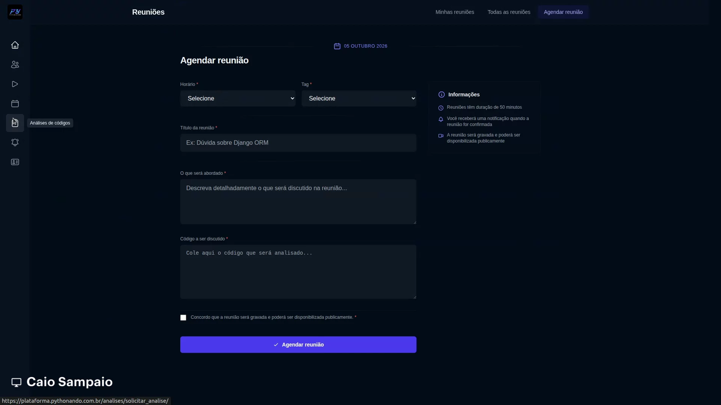Screen dimensions: 721x405
Task: Click the monitor icon beside Caio Sampaio
Action: point(17,382)
